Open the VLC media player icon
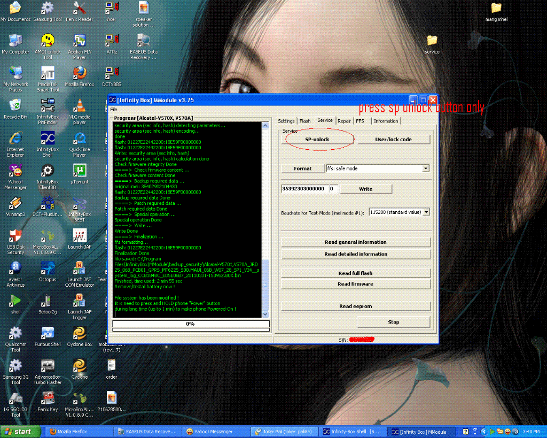The image size is (547, 438). [x=80, y=106]
